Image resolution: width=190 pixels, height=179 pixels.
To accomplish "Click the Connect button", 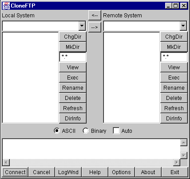I will pos(15,172).
